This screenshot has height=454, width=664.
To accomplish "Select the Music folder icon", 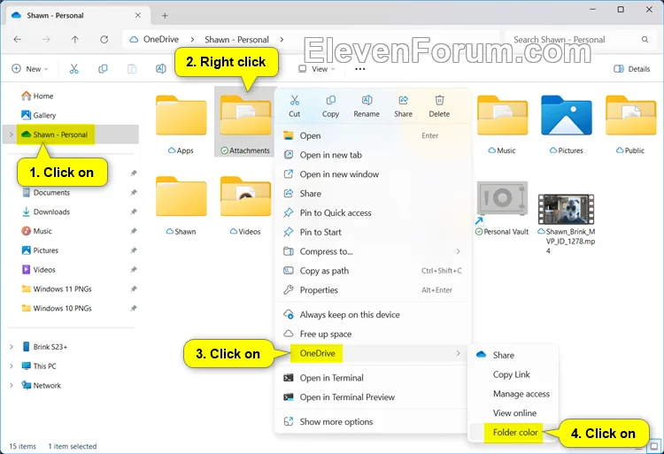I will 502,115.
